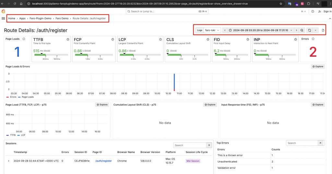Click info icon on TTFB card

click(x=68, y=40)
